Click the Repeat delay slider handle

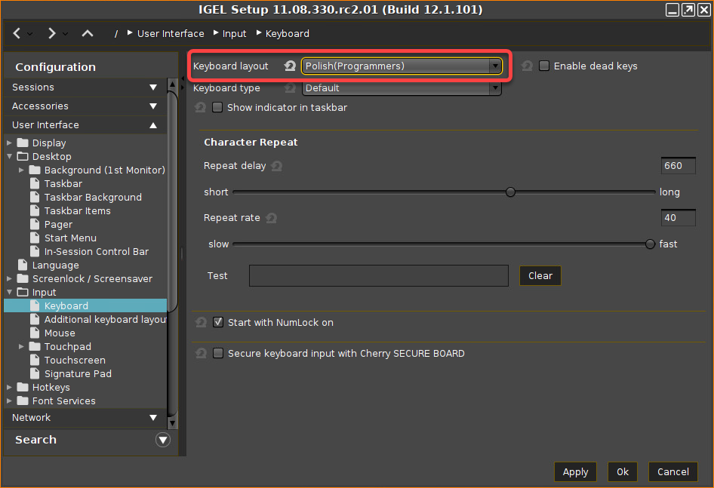coord(510,192)
